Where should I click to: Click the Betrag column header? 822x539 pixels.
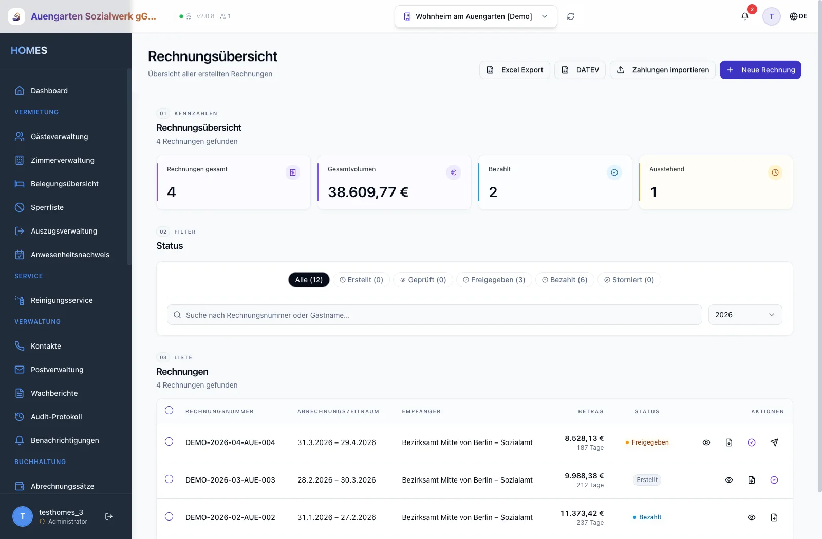click(x=591, y=412)
